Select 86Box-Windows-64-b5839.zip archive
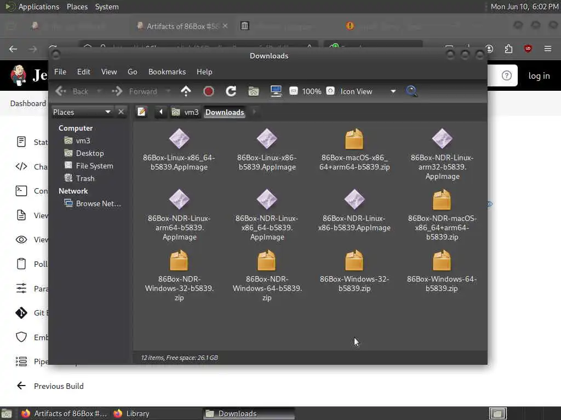 point(442,271)
